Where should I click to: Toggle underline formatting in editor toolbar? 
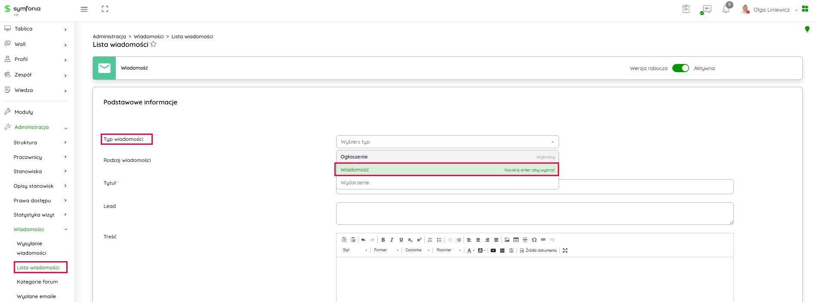(x=401, y=240)
